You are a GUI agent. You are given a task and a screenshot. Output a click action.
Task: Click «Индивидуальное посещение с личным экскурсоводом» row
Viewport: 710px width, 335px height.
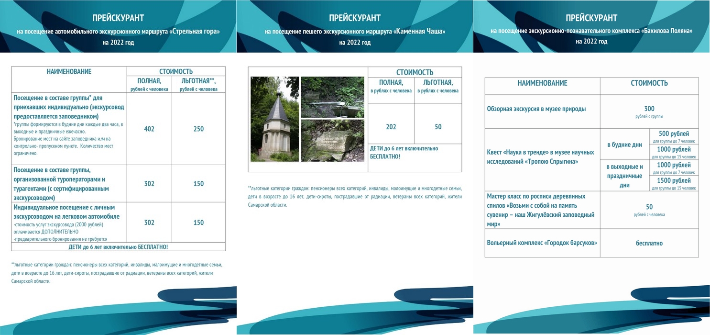[69, 222]
